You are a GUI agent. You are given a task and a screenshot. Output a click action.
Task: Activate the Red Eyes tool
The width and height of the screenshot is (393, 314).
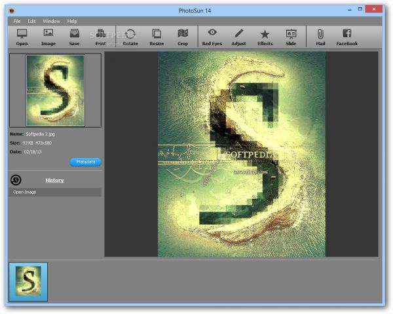(x=212, y=37)
